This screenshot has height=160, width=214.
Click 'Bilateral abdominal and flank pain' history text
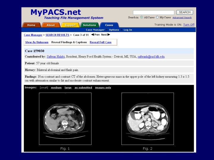click(58, 70)
